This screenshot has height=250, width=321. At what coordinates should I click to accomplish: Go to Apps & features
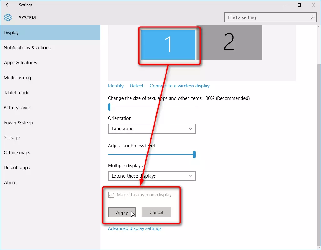(50, 63)
